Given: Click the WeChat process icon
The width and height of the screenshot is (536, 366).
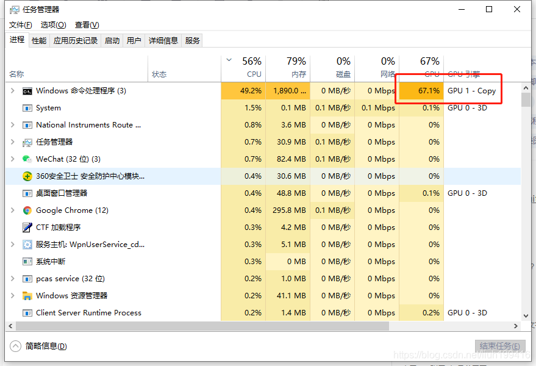Looking at the screenshot, I should point(27,159).
